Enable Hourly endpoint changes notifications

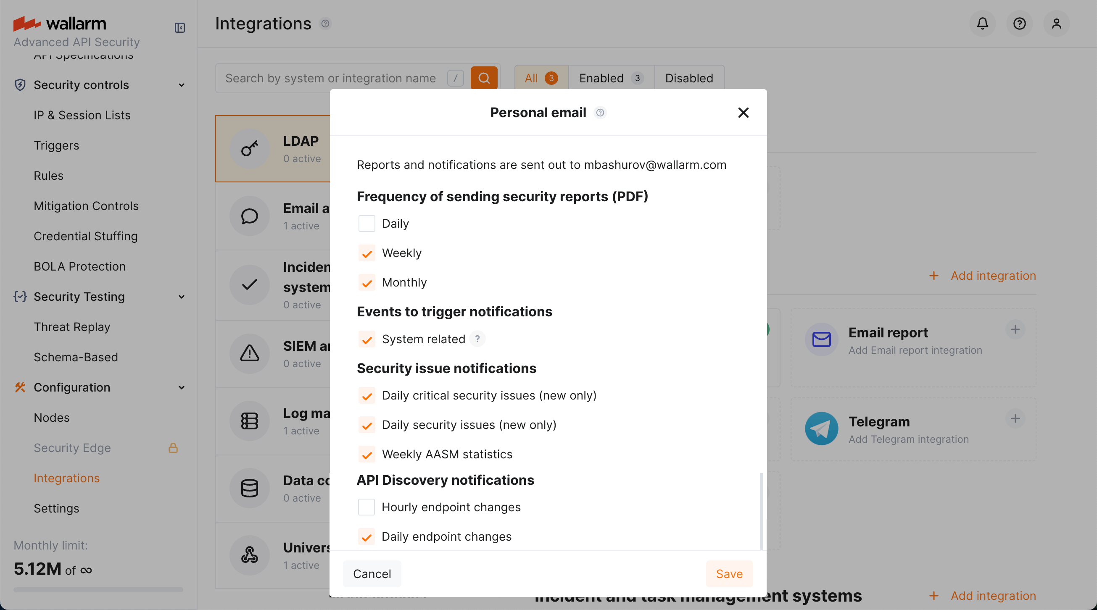tap(366, 507)
